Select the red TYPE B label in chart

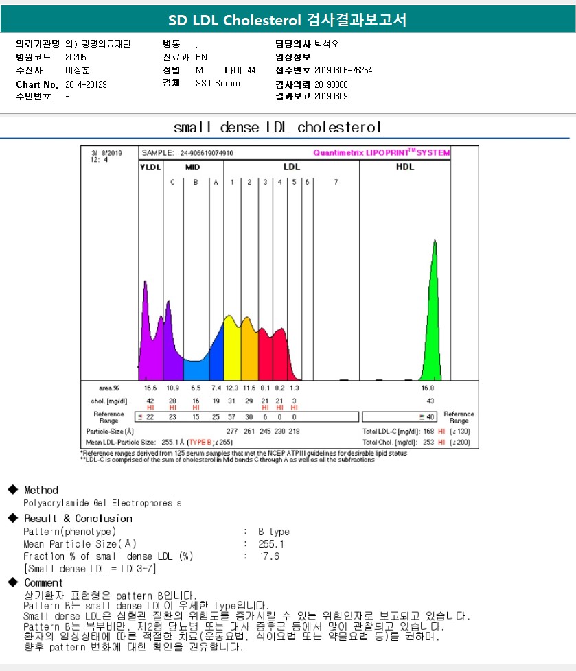coord(200,442)
